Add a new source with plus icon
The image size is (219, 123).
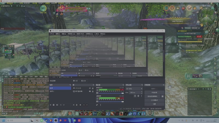[74, 105]
